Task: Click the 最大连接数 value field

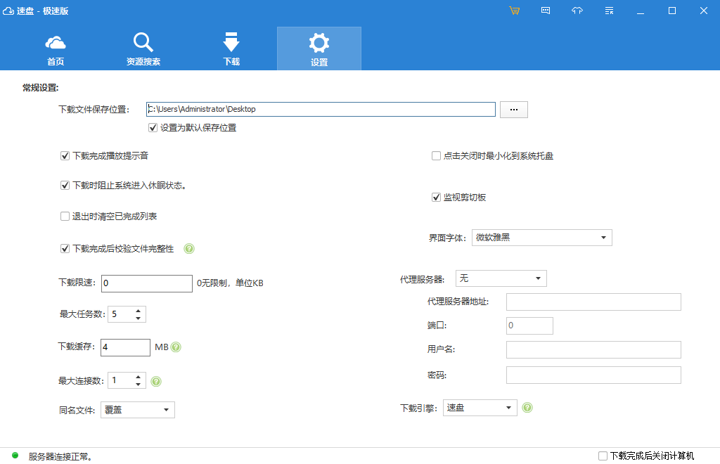Action: (121, 380)
